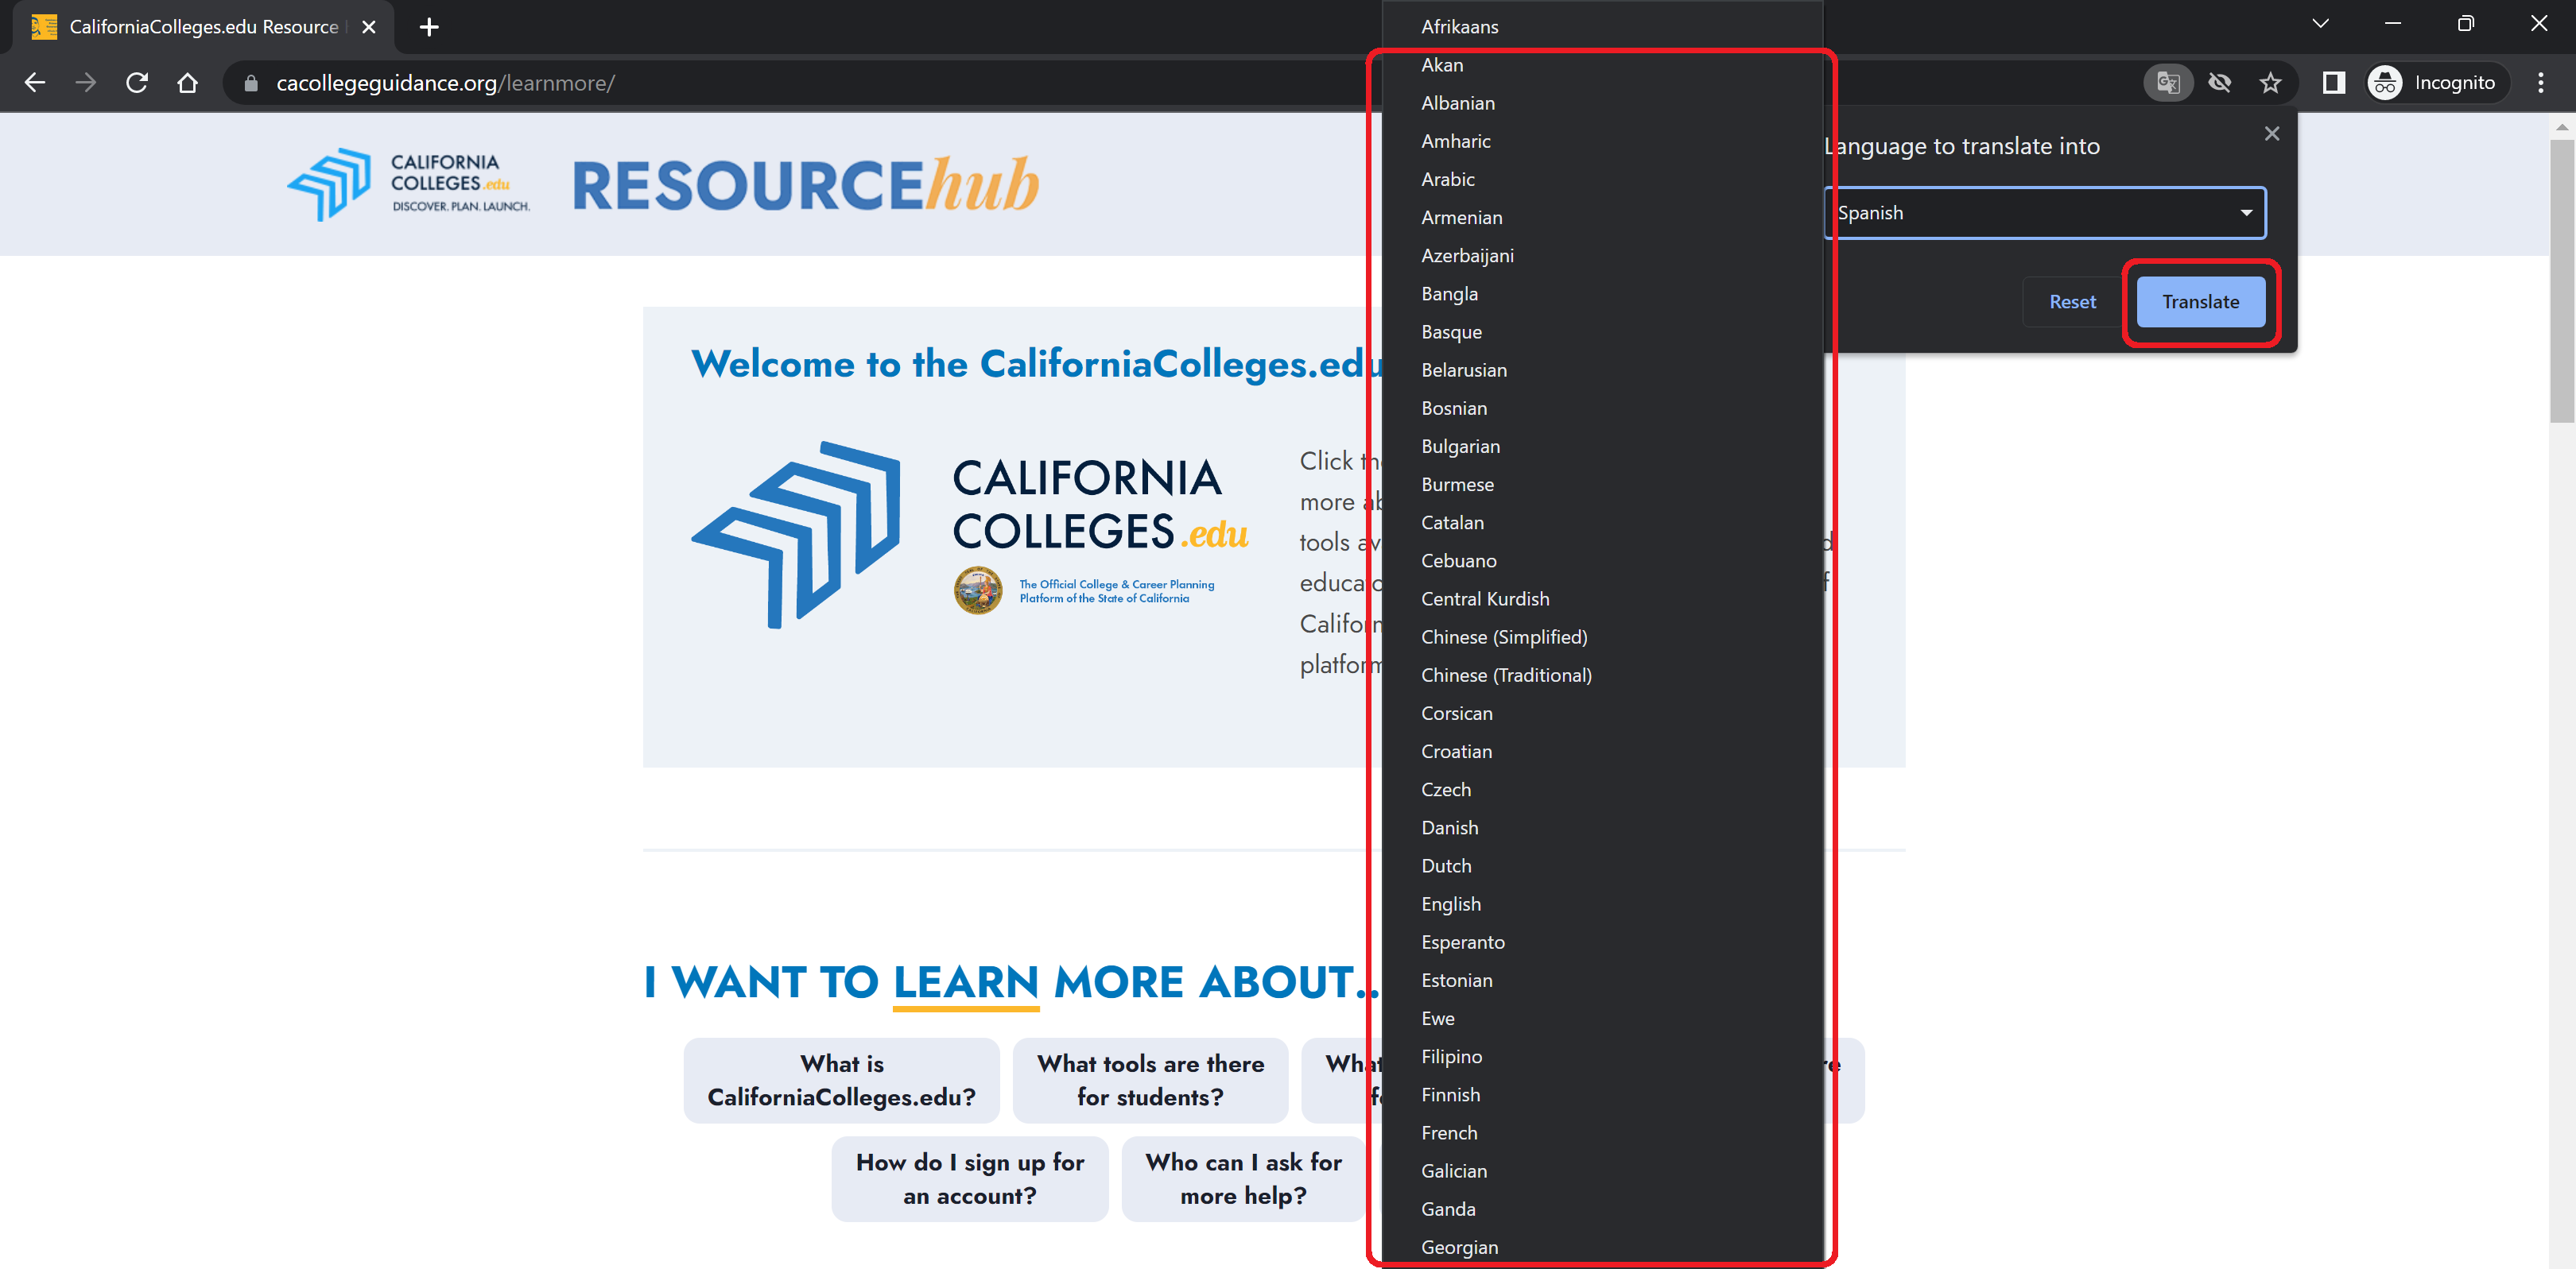Open Chrome's three-dot menu

pos(2540,83)
